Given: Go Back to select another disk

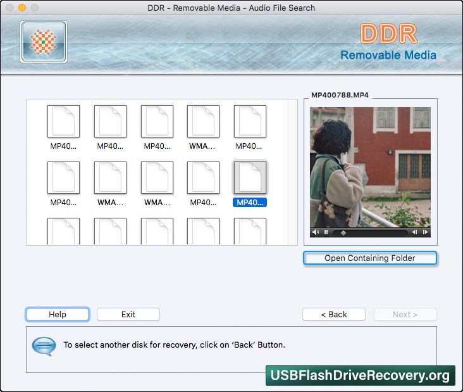Looking at the screenshot, I should pyautogui.click(x=334, y=314).
